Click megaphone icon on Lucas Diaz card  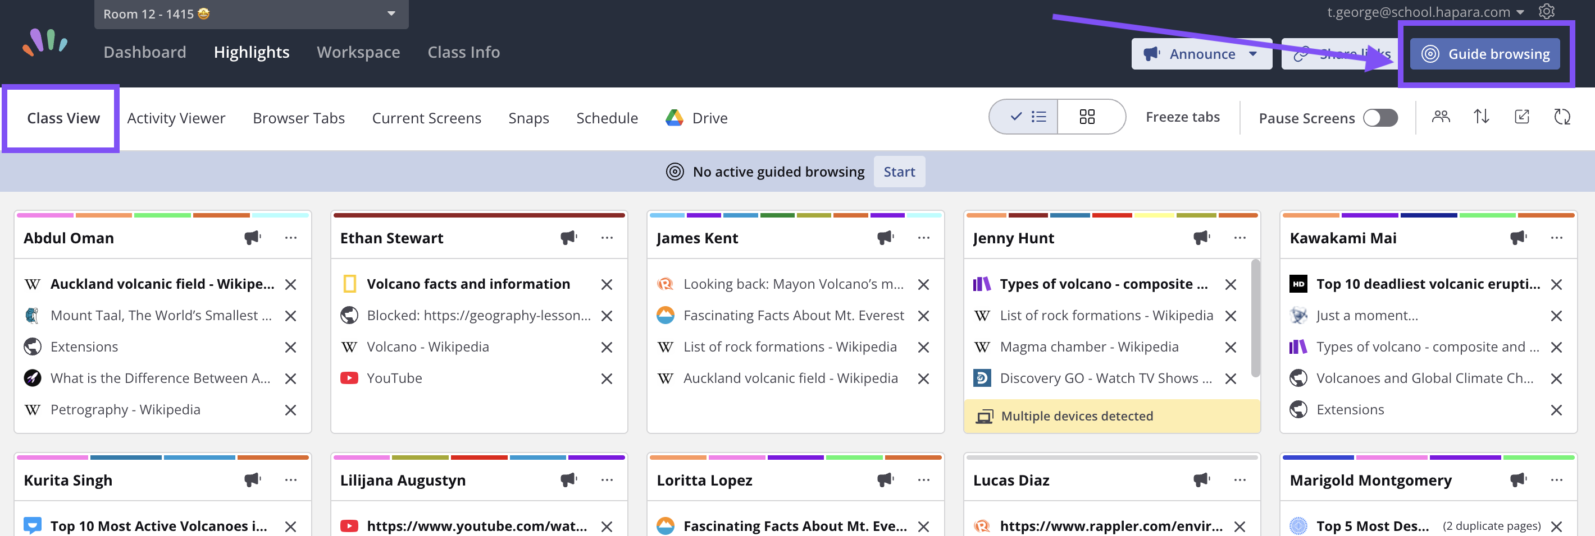pos(1202,480)
